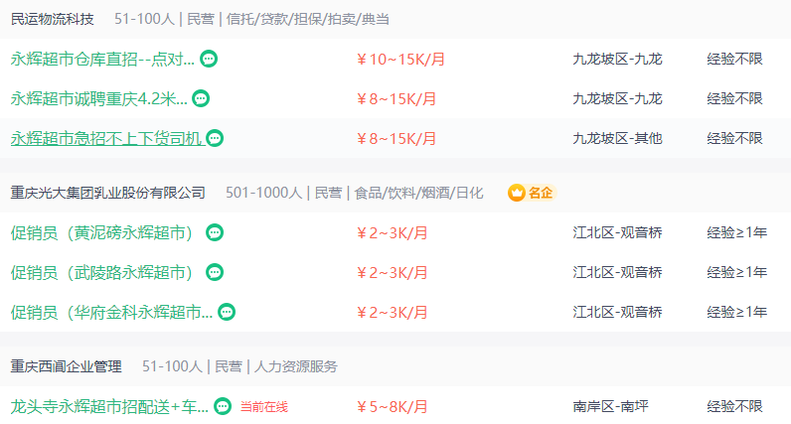Image resolution: width=791 pixels, height=424 pixels.
Task: Open 促销员(华府金科永辉超市 posting
Action: [x=111, y=313]
